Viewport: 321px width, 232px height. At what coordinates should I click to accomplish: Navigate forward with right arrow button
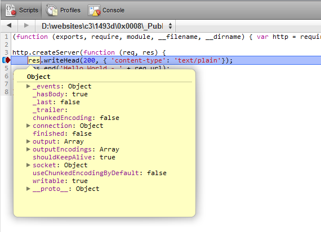pos(26,25)
